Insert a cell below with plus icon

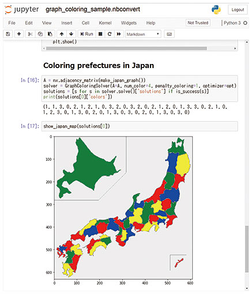(x=19, y=34)
